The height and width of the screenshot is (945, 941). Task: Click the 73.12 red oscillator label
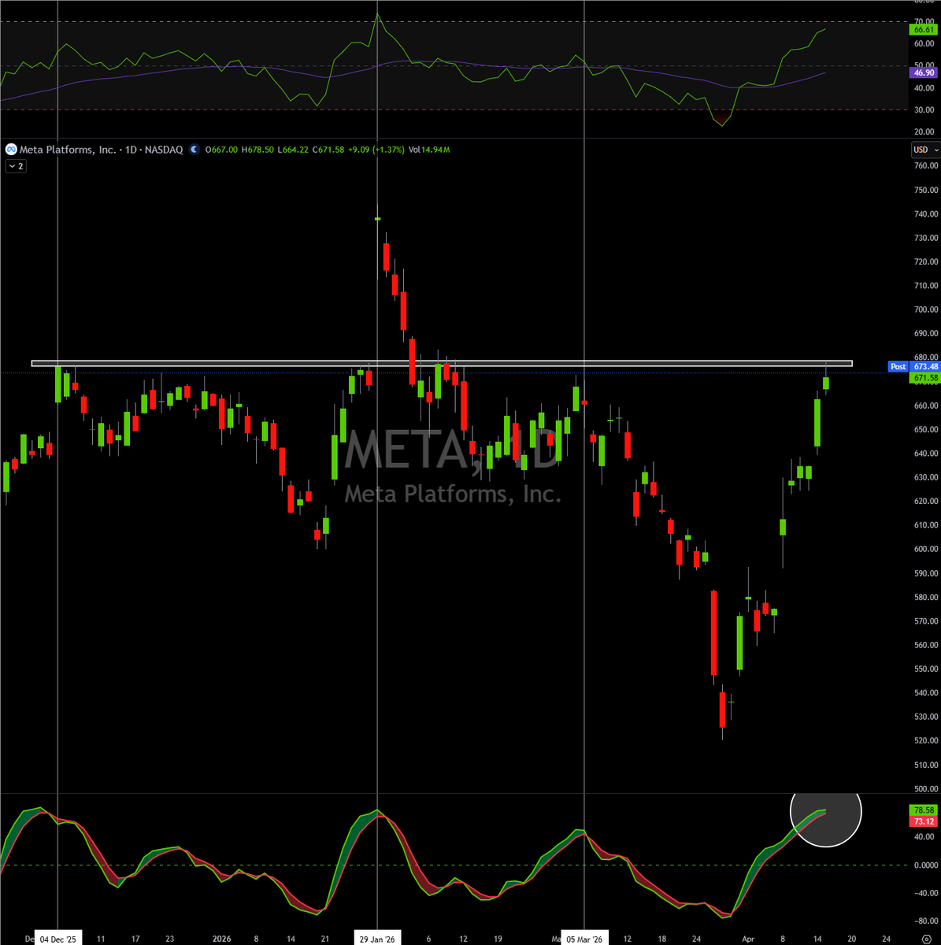pos(922,821)
